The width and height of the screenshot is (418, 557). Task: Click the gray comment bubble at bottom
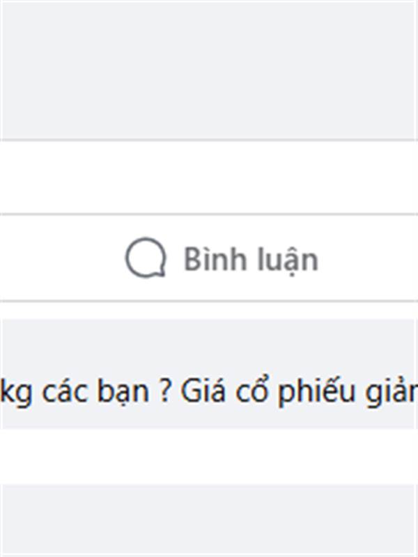tap(209, 519)
